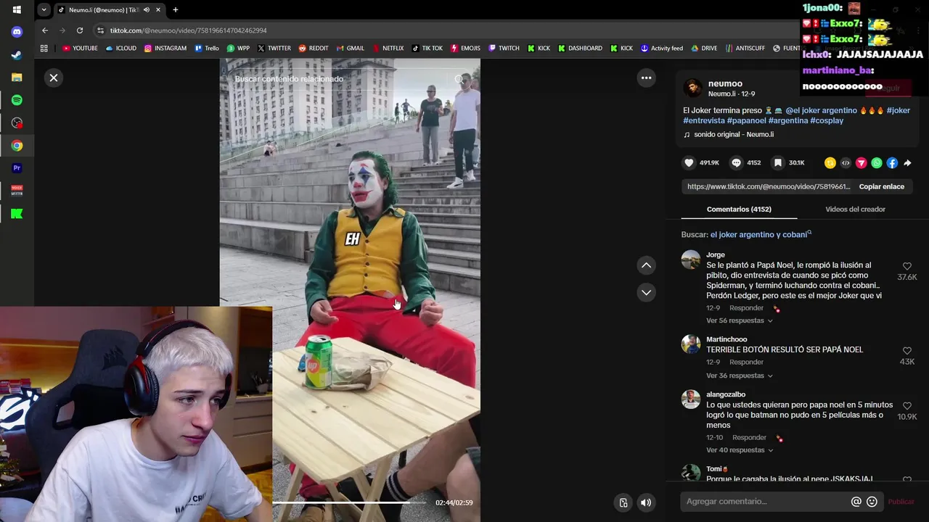Share the video on Facebook

tap(892, 163)
